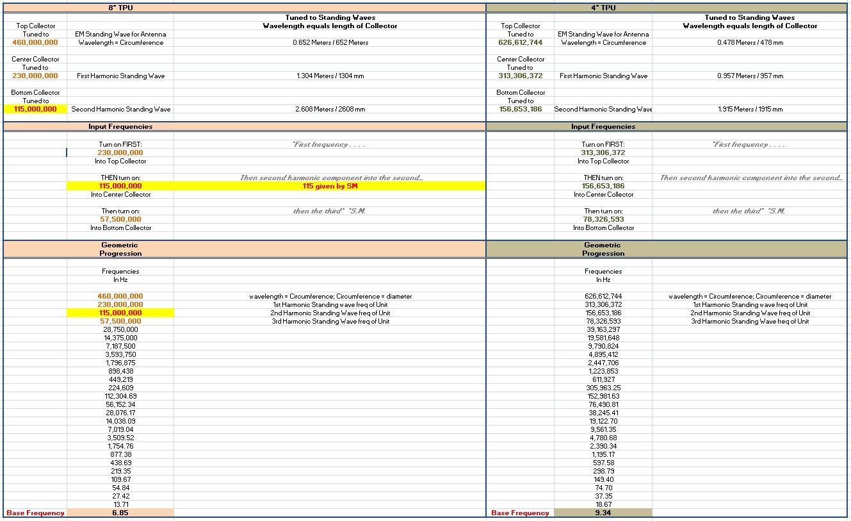Click the "2.608 Meters / 2608 mm" cell
Image resolution: width=851 pixels, height=521 pixels.
coord(330,109)
